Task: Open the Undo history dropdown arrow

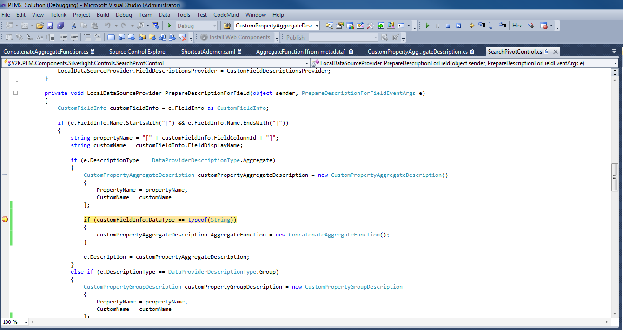Action: 116,26
